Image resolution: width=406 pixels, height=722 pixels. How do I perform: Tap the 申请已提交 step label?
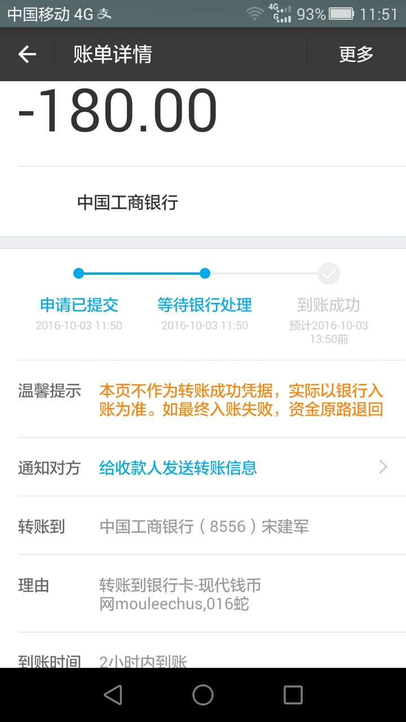click(79, 305)
